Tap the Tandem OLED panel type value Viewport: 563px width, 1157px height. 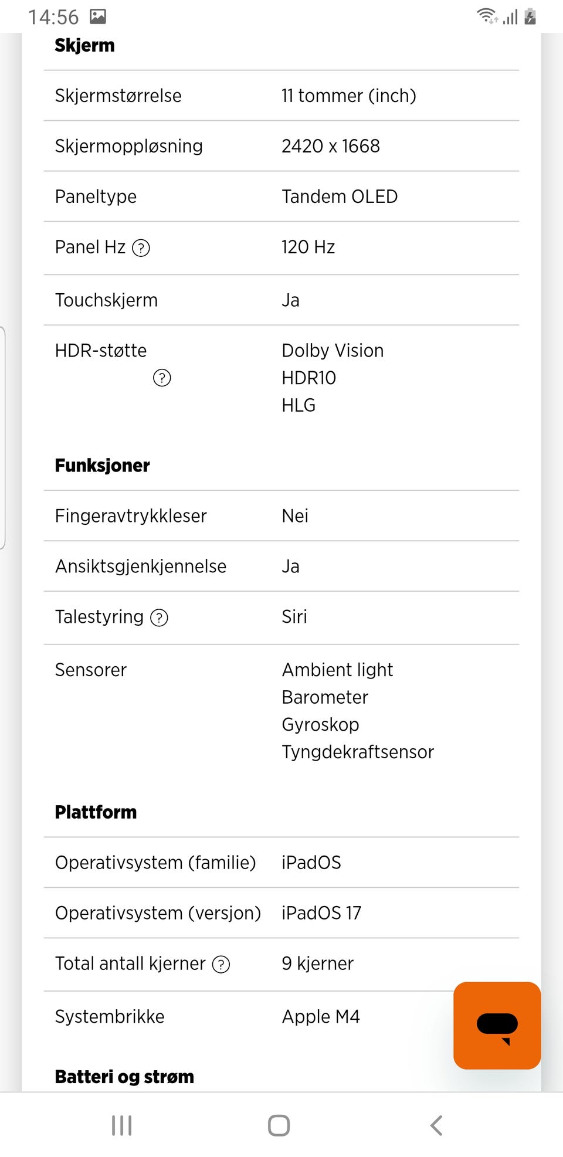click(340, 196)
